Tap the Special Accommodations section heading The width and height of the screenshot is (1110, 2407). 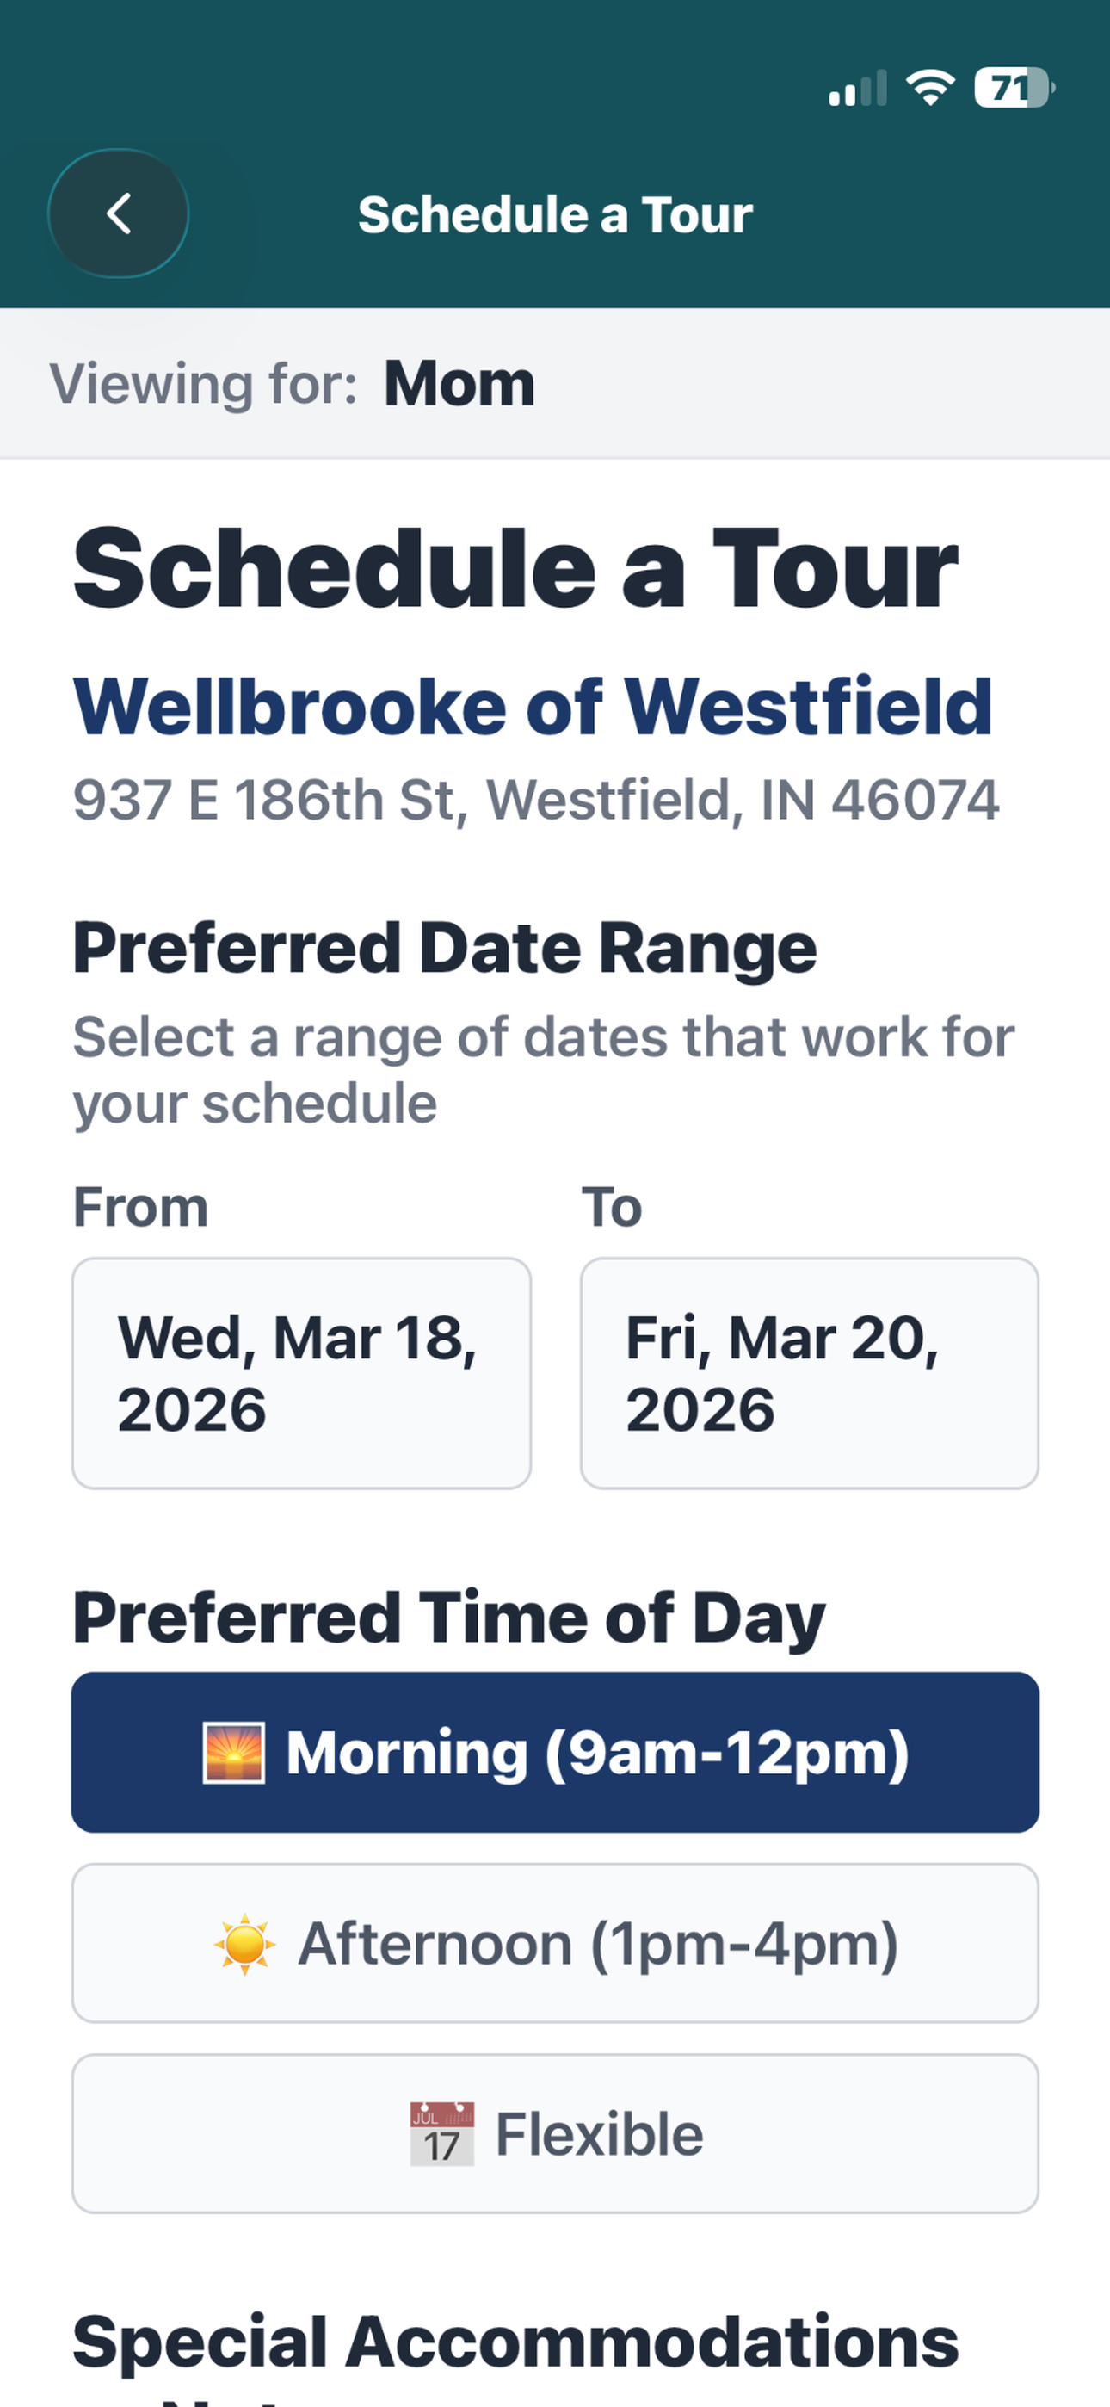pos(515,2342)
